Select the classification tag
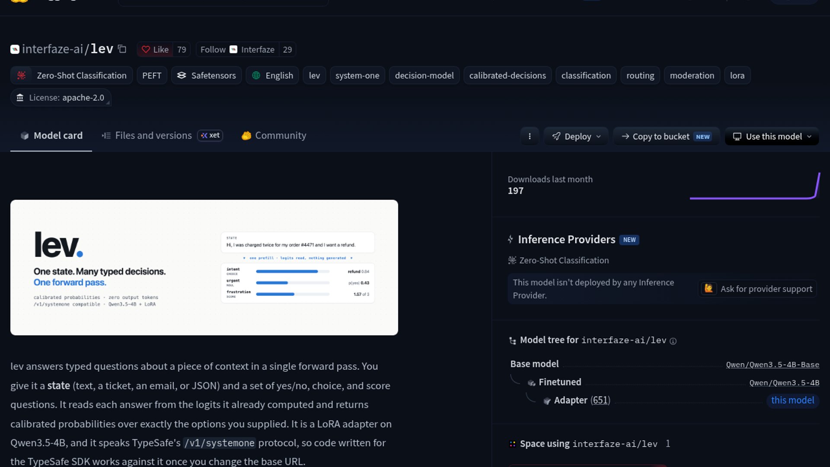830x467 pixels. [586, 75]
